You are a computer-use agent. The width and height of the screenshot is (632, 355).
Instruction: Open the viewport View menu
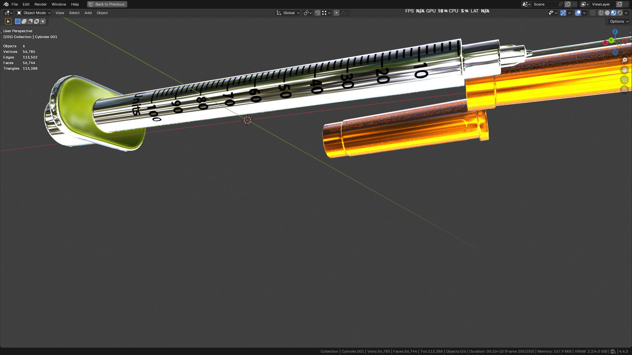[60, 13]
